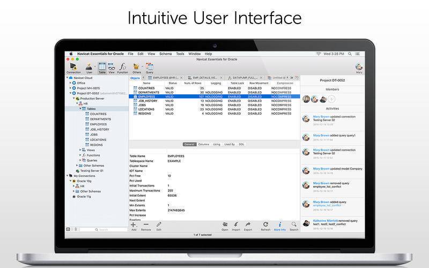Select the JOB_HISTORY row in table list
This screenshot has width=429, height=268.
tap(214, 101)
